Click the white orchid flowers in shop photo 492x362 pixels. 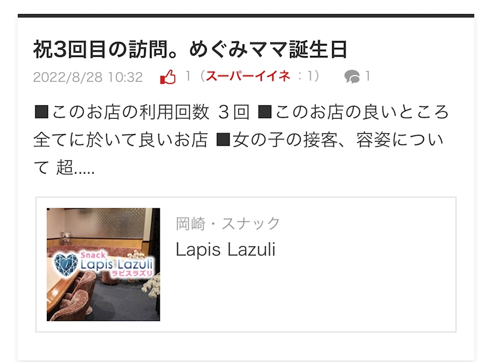(x=152, y=287)
